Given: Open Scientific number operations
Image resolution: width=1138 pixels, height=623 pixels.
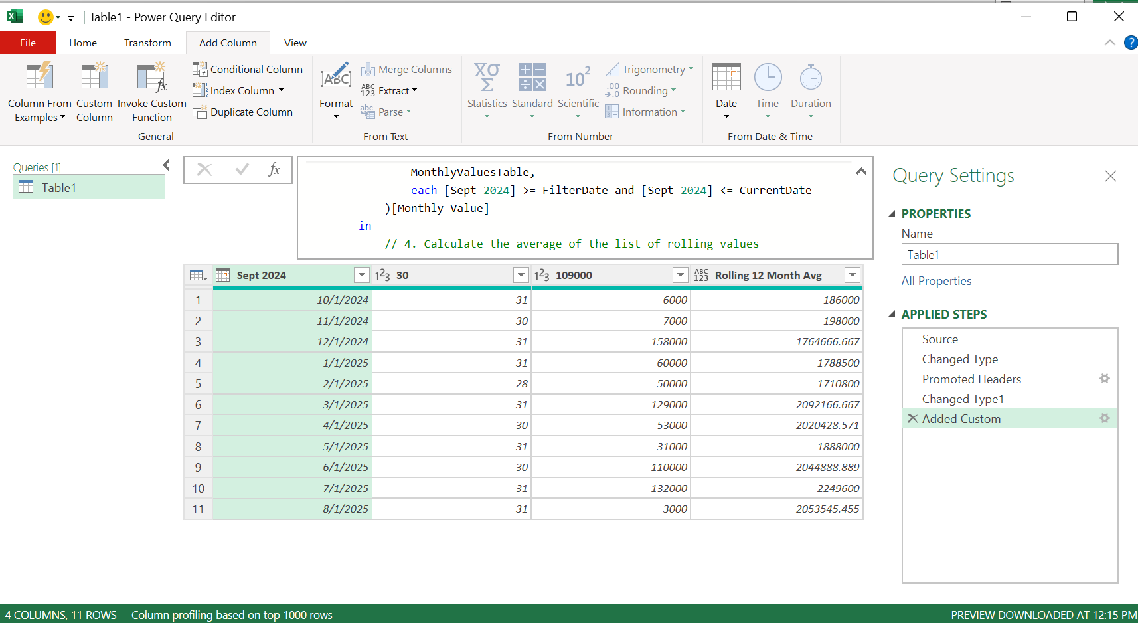Looking at the screenshot, I should (578, 91).
